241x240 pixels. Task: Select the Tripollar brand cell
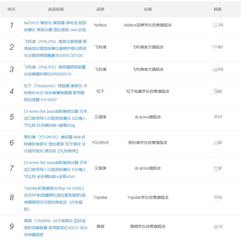[x=100, y=197]
